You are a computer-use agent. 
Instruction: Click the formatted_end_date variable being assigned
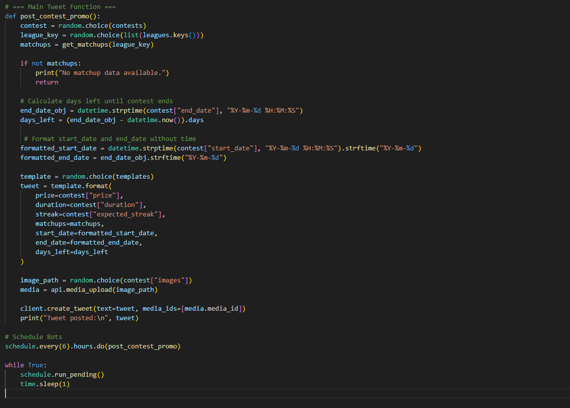tap(55, 158)
